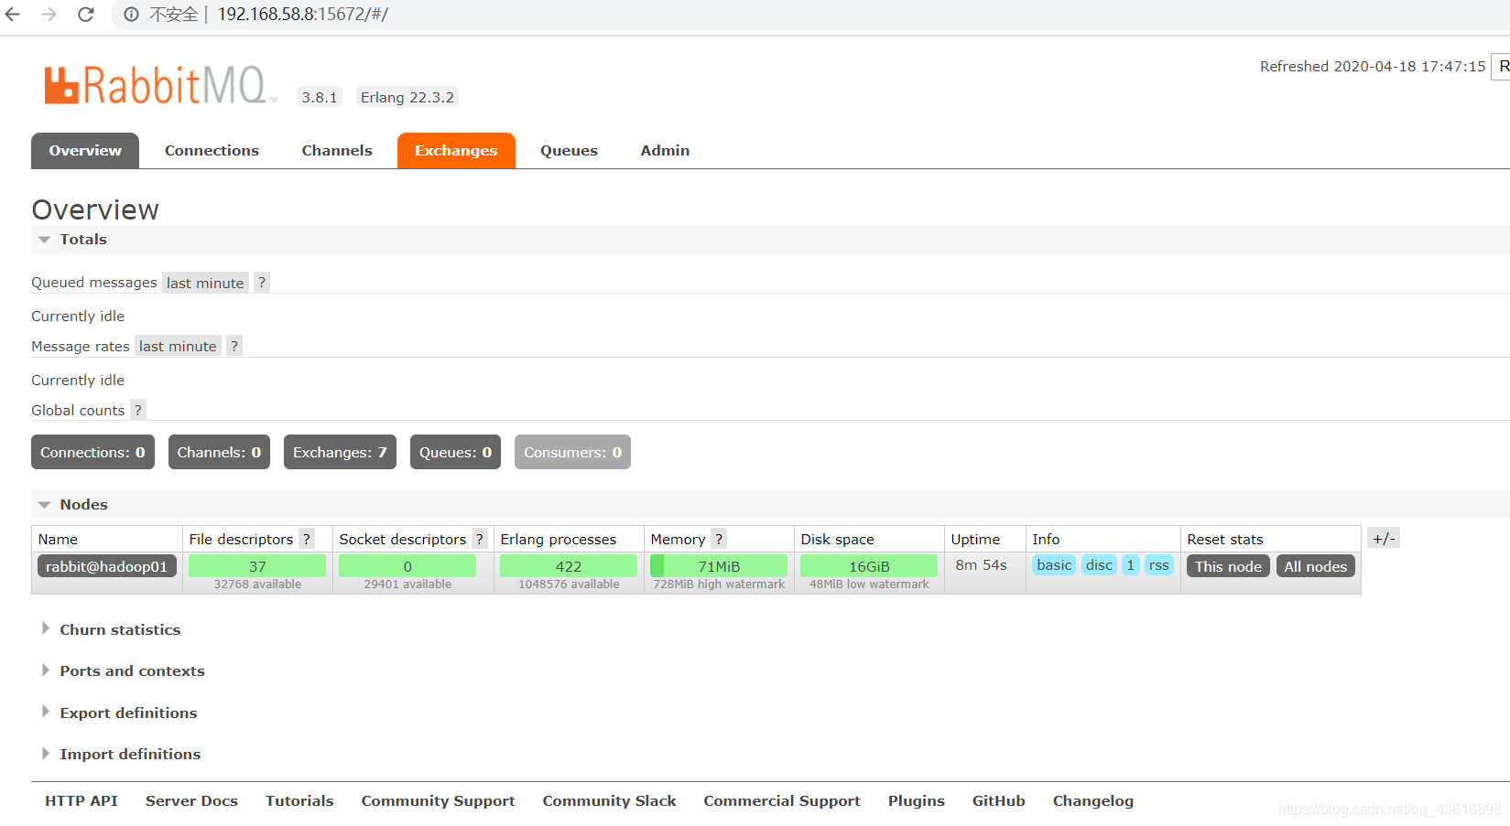Screen dimensions: 1510x826
Task: Open the Exchanges tab
Action: [456, 151]
